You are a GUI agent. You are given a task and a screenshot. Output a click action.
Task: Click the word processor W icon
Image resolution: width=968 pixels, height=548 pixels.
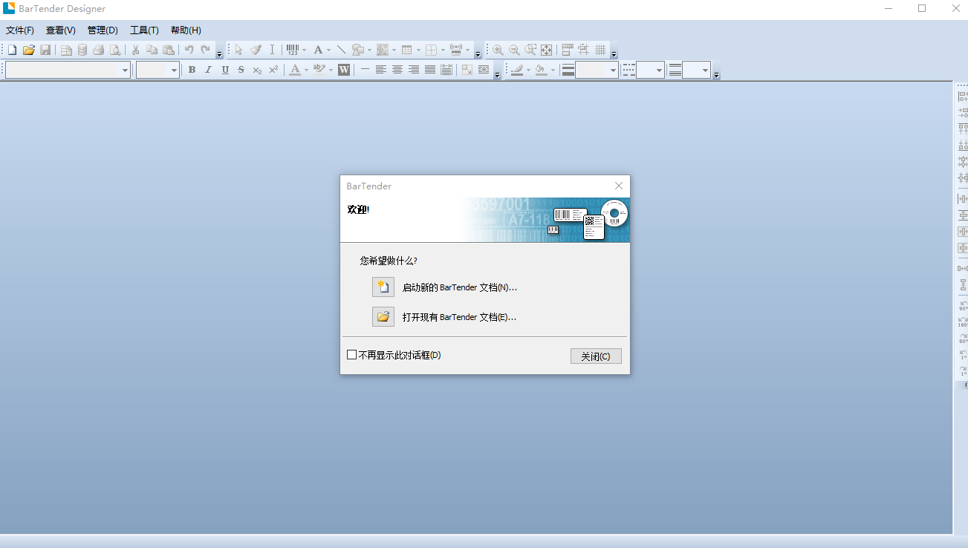(x=344, y=70)
